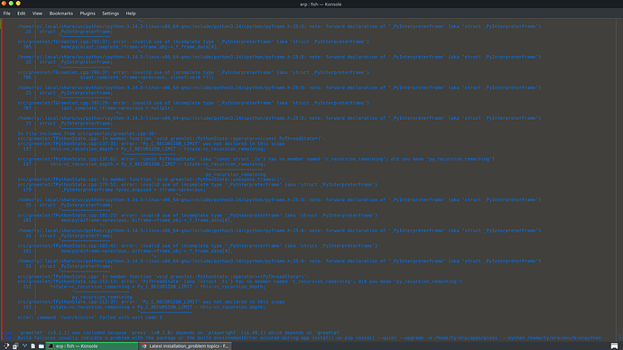
Task: Click 'In file included from src/greenlet/greenlet.cpp:36:' line
Action: (87, 134)
